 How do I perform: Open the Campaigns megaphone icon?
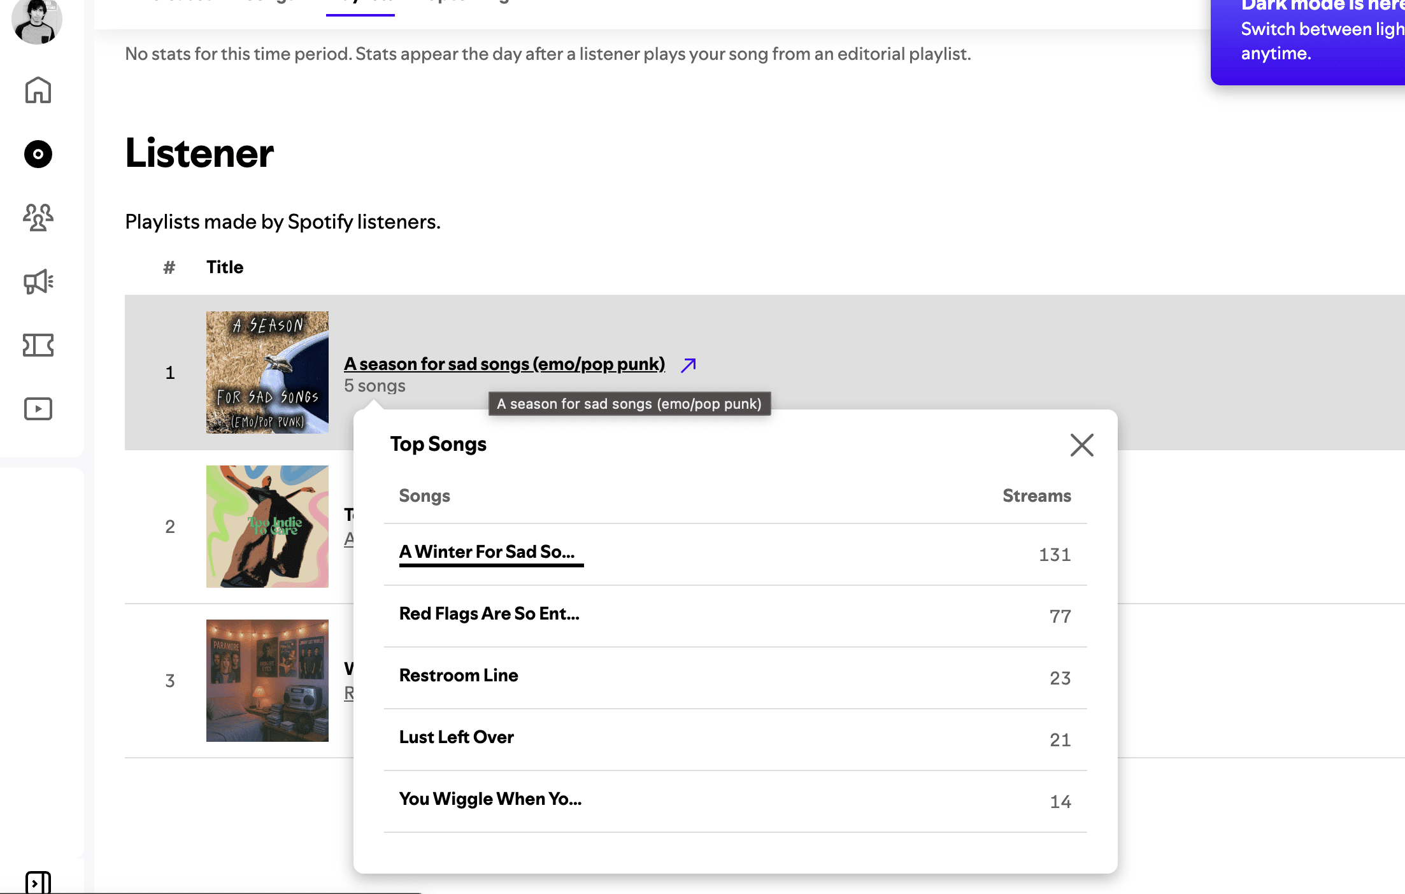point(38,281)
